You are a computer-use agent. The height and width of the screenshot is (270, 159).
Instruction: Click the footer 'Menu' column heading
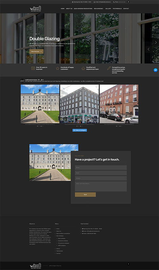pos(57,224)
